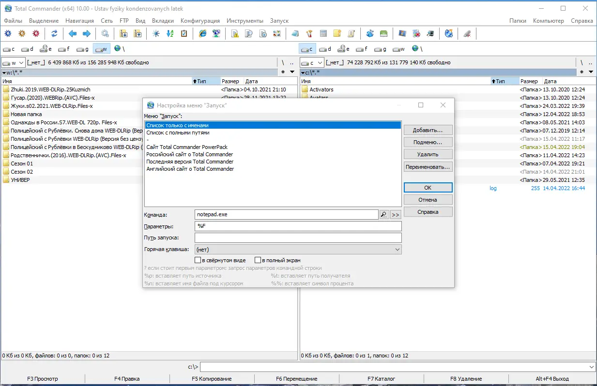Image resolution: width=597 pixels, height=386 pixels.
Task: Click the pack files icon with down arrow
Action: click(x=123, y=33)
